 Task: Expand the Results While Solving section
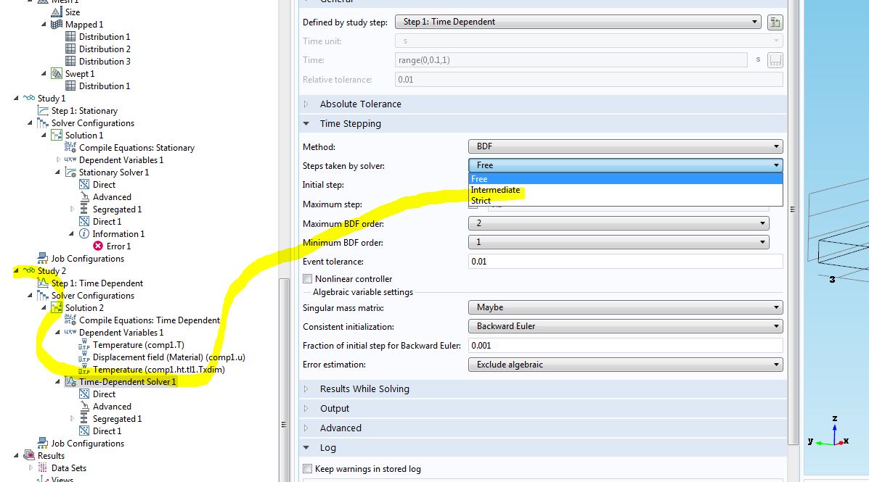pos(364,389)
